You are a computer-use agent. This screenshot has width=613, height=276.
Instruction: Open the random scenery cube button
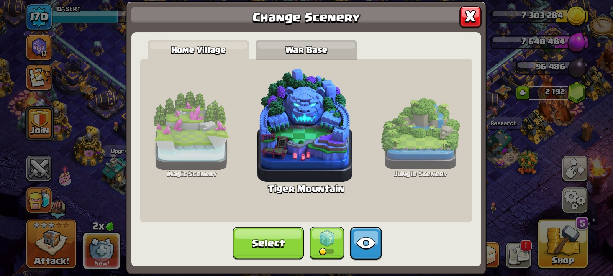[327, 243]
